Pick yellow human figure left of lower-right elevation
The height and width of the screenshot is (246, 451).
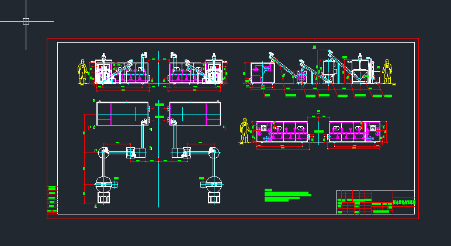click(245, 131)
